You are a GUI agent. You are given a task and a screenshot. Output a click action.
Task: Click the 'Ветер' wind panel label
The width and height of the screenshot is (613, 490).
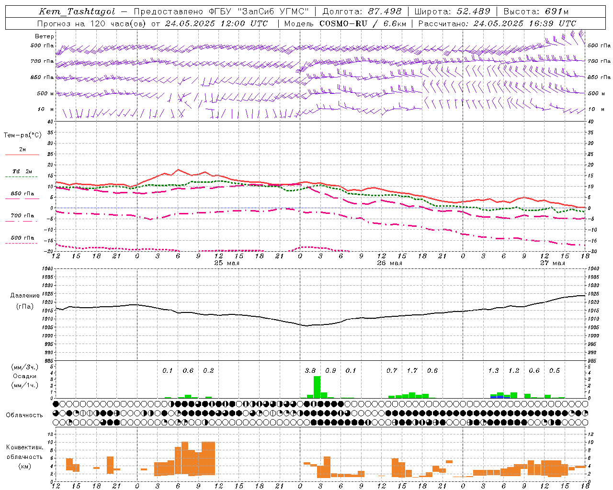[45, 36]
